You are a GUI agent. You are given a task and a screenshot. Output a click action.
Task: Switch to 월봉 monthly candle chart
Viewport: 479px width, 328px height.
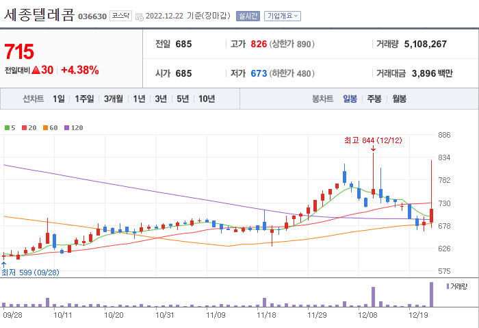399,99
